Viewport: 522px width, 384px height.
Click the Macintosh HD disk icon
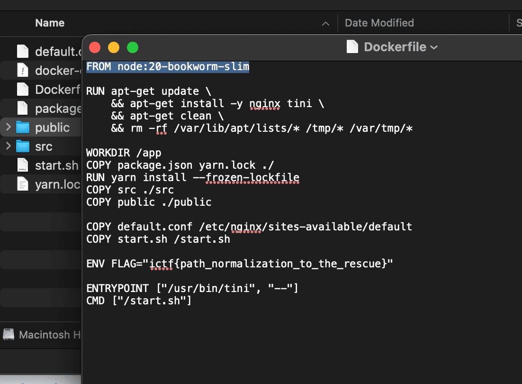tap(9, 335)
